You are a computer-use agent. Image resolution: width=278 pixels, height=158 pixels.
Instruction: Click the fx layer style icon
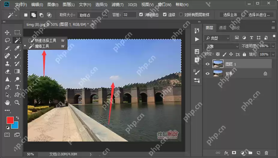point(226,153)
